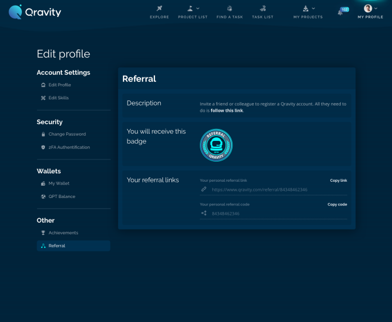Copy the referral link

(339, 181)
